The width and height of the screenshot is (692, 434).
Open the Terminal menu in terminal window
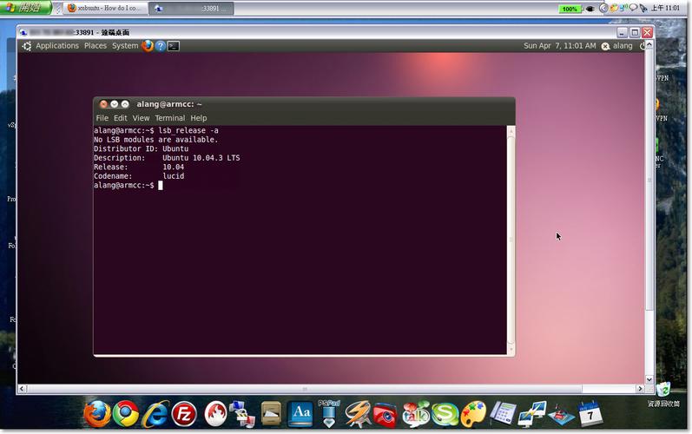(170, 118)
